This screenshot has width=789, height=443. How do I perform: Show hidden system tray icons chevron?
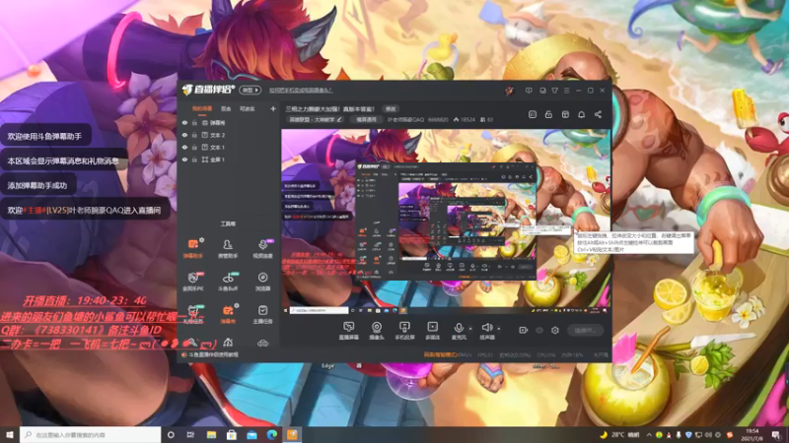pos(649,435)
